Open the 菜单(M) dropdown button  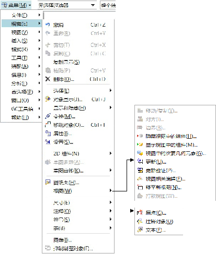16,5
